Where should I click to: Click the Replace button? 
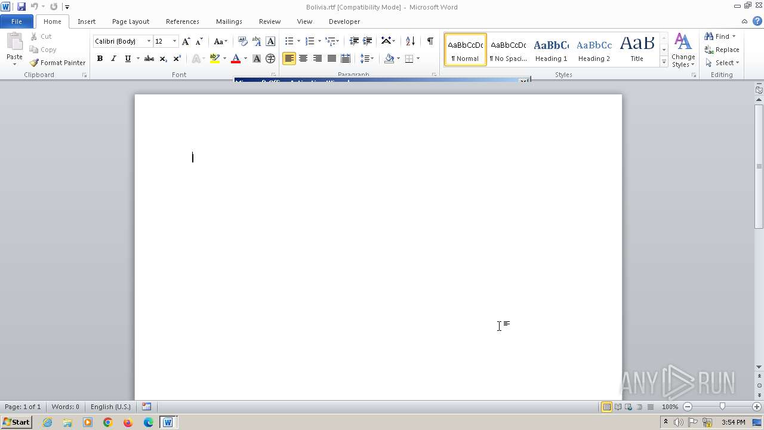tap(722, 50)
